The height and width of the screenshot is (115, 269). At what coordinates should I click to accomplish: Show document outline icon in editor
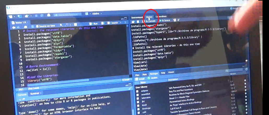click(125, 22)
